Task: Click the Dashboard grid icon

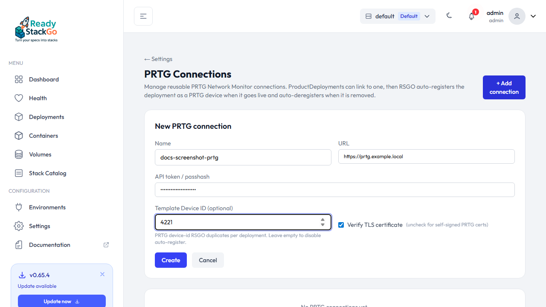Action: [x=19, y=79]
